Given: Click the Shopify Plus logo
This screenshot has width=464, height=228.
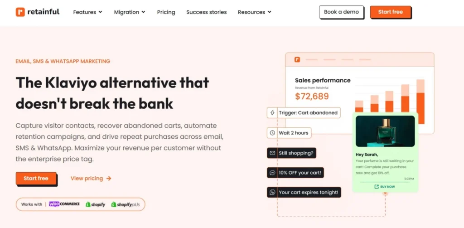Looking at the screenshot, I should tap(126, 204).
